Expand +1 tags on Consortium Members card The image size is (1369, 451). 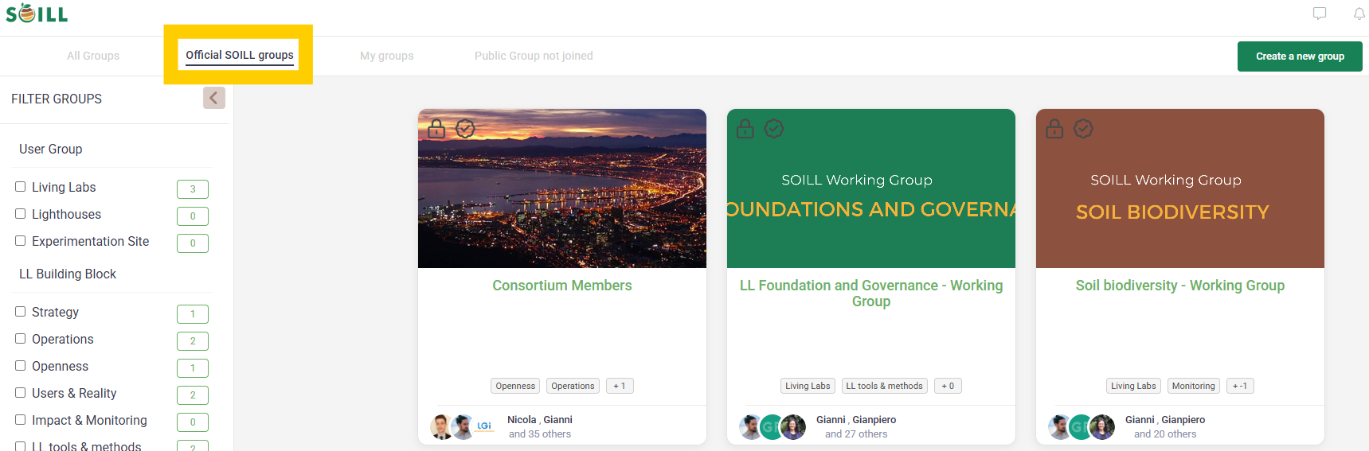(x=620, y=386)
